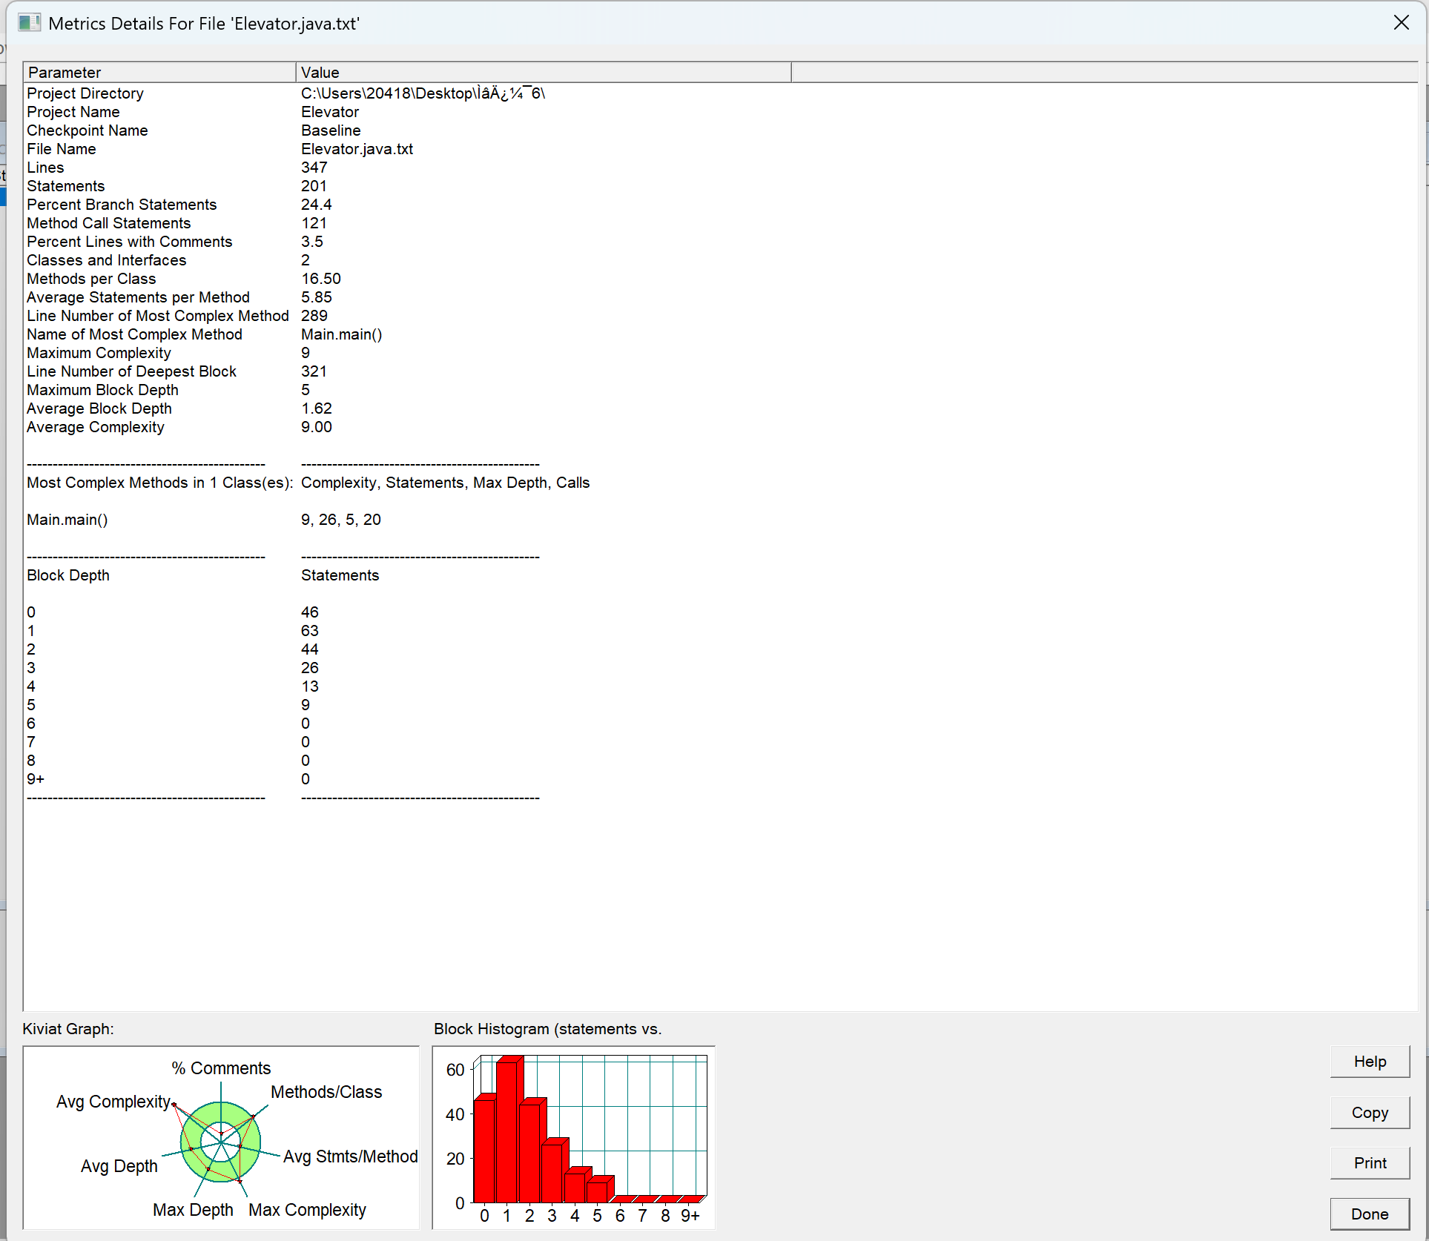Screen dimensions: 1429x1241
Task: Select the Maximum Complexity parameter row
Action: pos(99,353)
